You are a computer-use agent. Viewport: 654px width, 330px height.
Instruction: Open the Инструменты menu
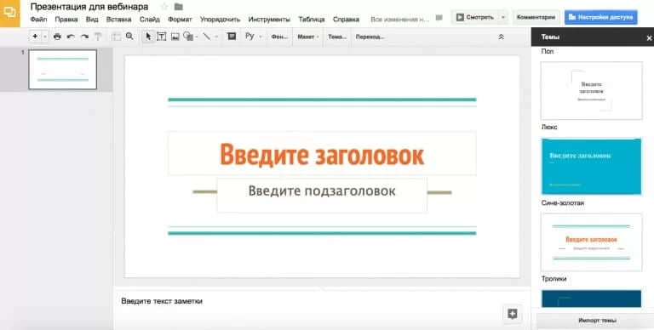tap(269, 20)
